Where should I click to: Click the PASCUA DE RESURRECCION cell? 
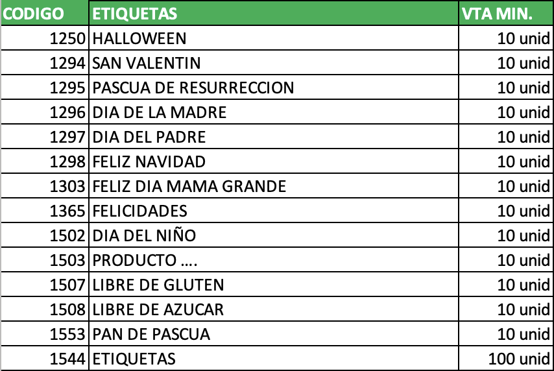pyautogui.click(x=274, y=88)
